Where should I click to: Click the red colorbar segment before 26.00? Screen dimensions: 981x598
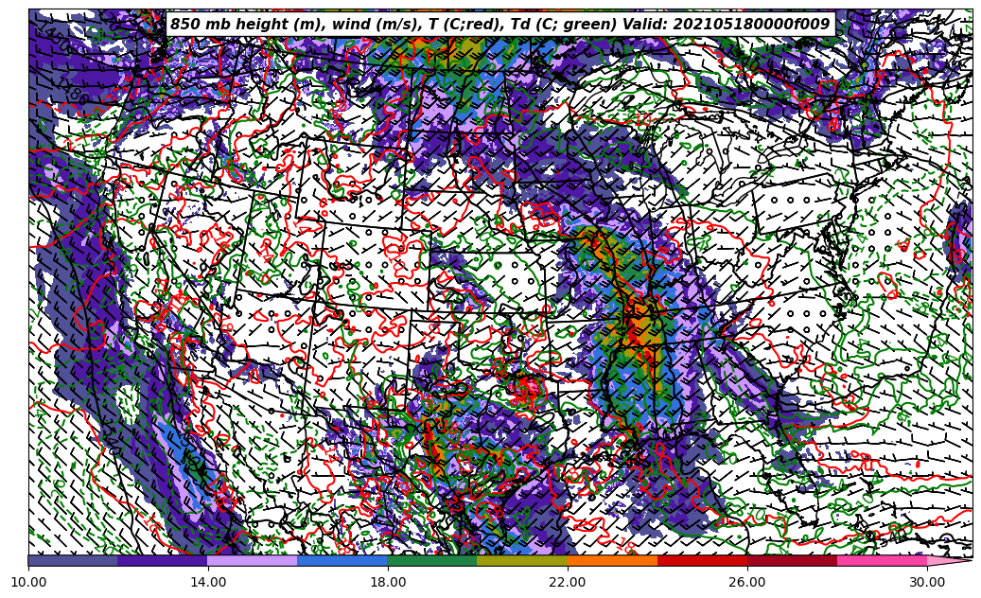[702, 560]
